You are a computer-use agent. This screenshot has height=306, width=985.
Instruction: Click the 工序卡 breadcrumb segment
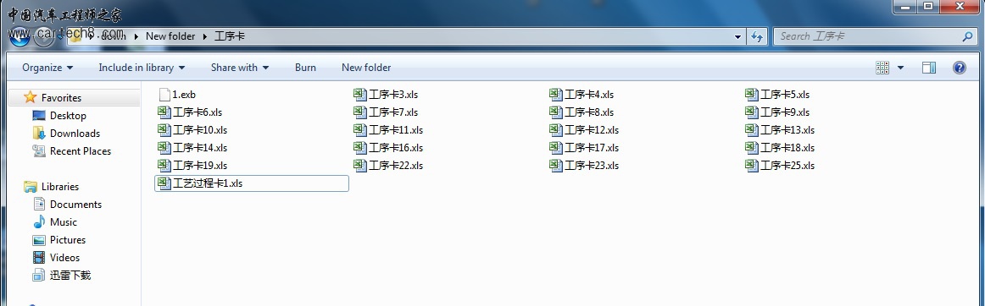coord(229,36)
